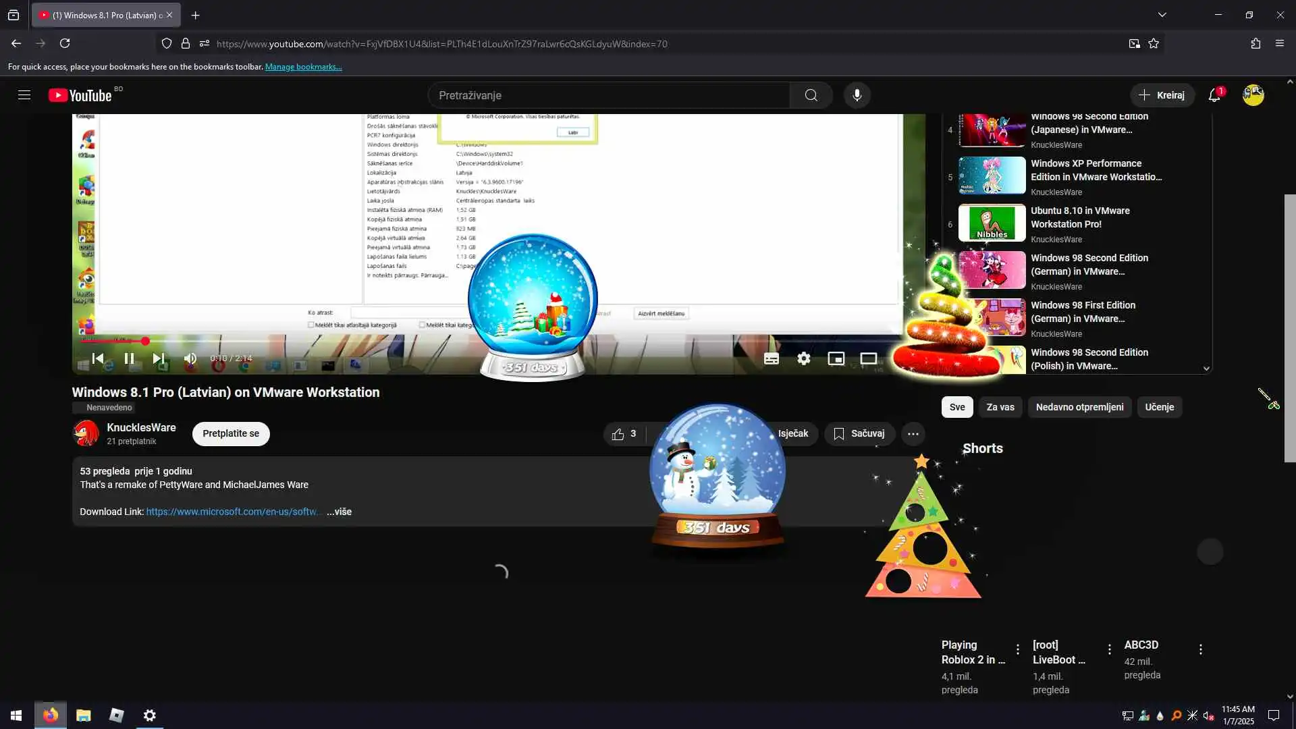1296x729 pixels.
Task: Search with voice microphone button
Action: (857, 95)
